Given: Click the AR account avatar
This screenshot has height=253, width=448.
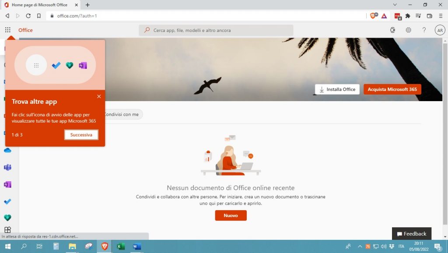Looking at the screenshot, I should (x=440, y=30).
